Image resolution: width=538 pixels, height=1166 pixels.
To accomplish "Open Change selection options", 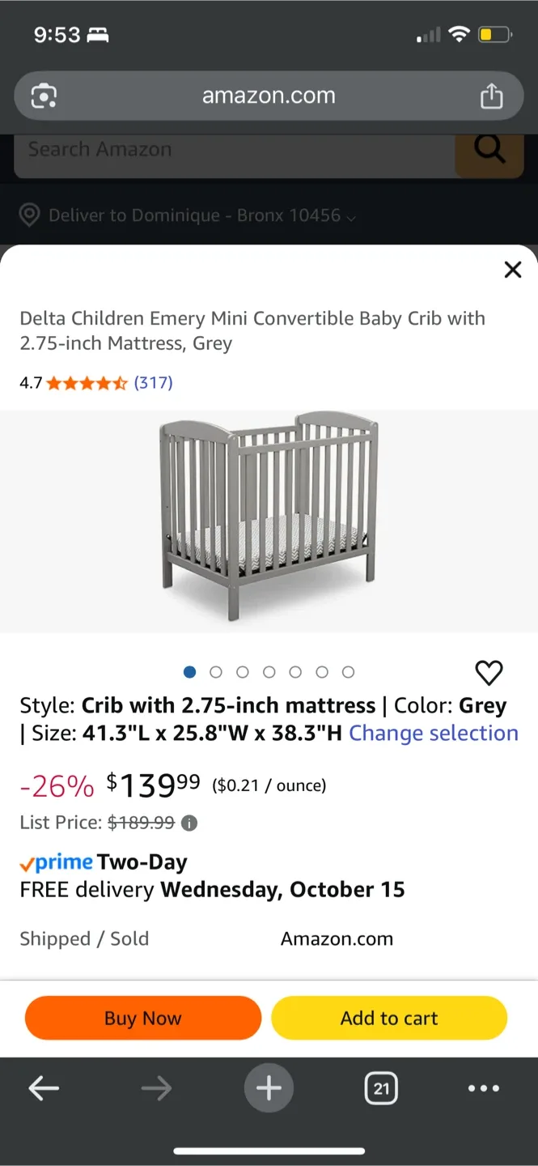I will click(434, 734).
